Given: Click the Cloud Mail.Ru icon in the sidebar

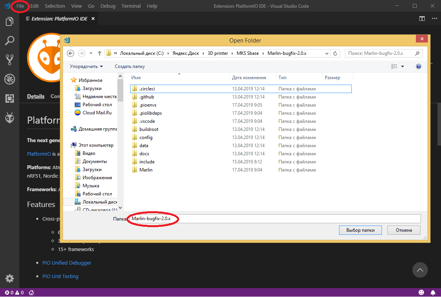Looking at the screenshot, I should (77, 112).
